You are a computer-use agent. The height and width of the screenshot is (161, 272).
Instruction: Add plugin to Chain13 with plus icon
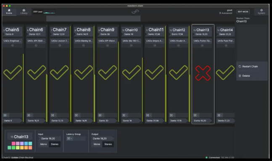tap(202, 45)
